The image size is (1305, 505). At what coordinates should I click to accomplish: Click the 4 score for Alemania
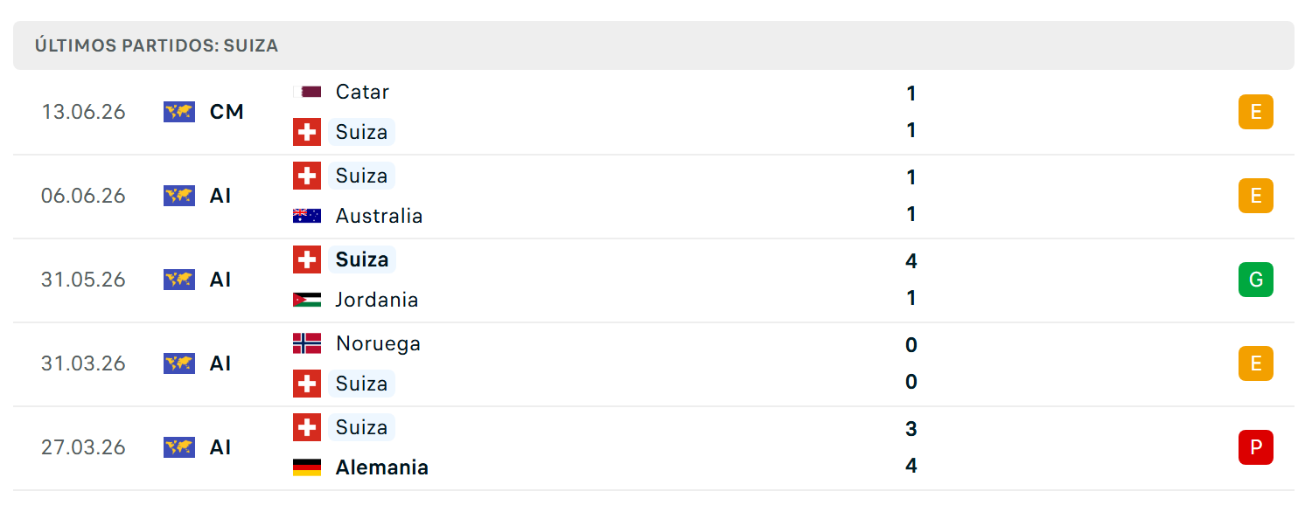tap(911, 466)
